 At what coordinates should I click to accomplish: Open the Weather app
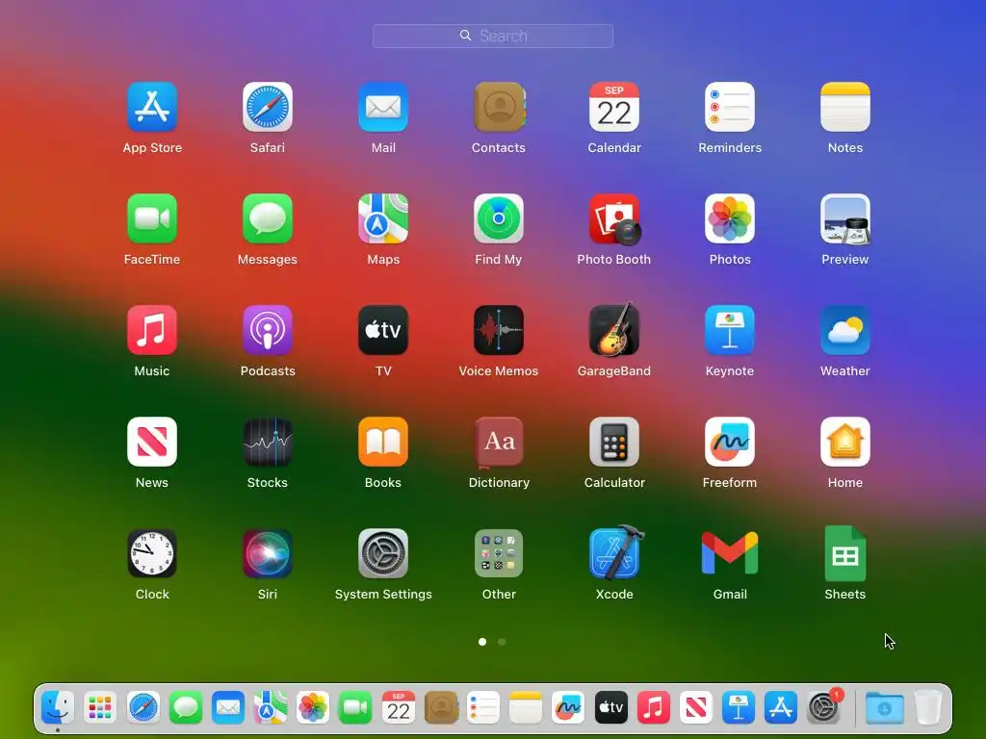click(x=845, y=330)
